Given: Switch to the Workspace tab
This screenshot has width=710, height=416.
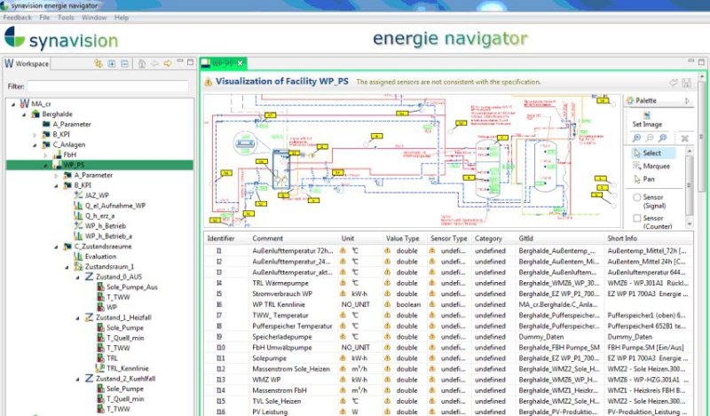Looking at the screenshot, I should tap(27, 63).
